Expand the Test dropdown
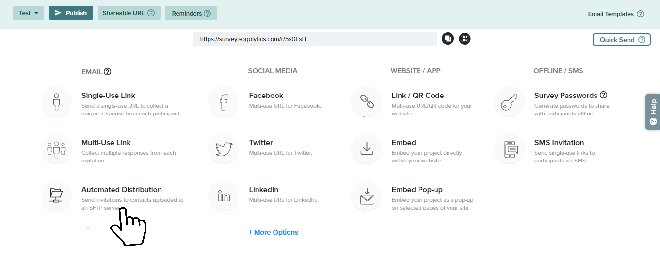Image resolution: width=660 pixels, height=258 pixels. coord(28,13)
